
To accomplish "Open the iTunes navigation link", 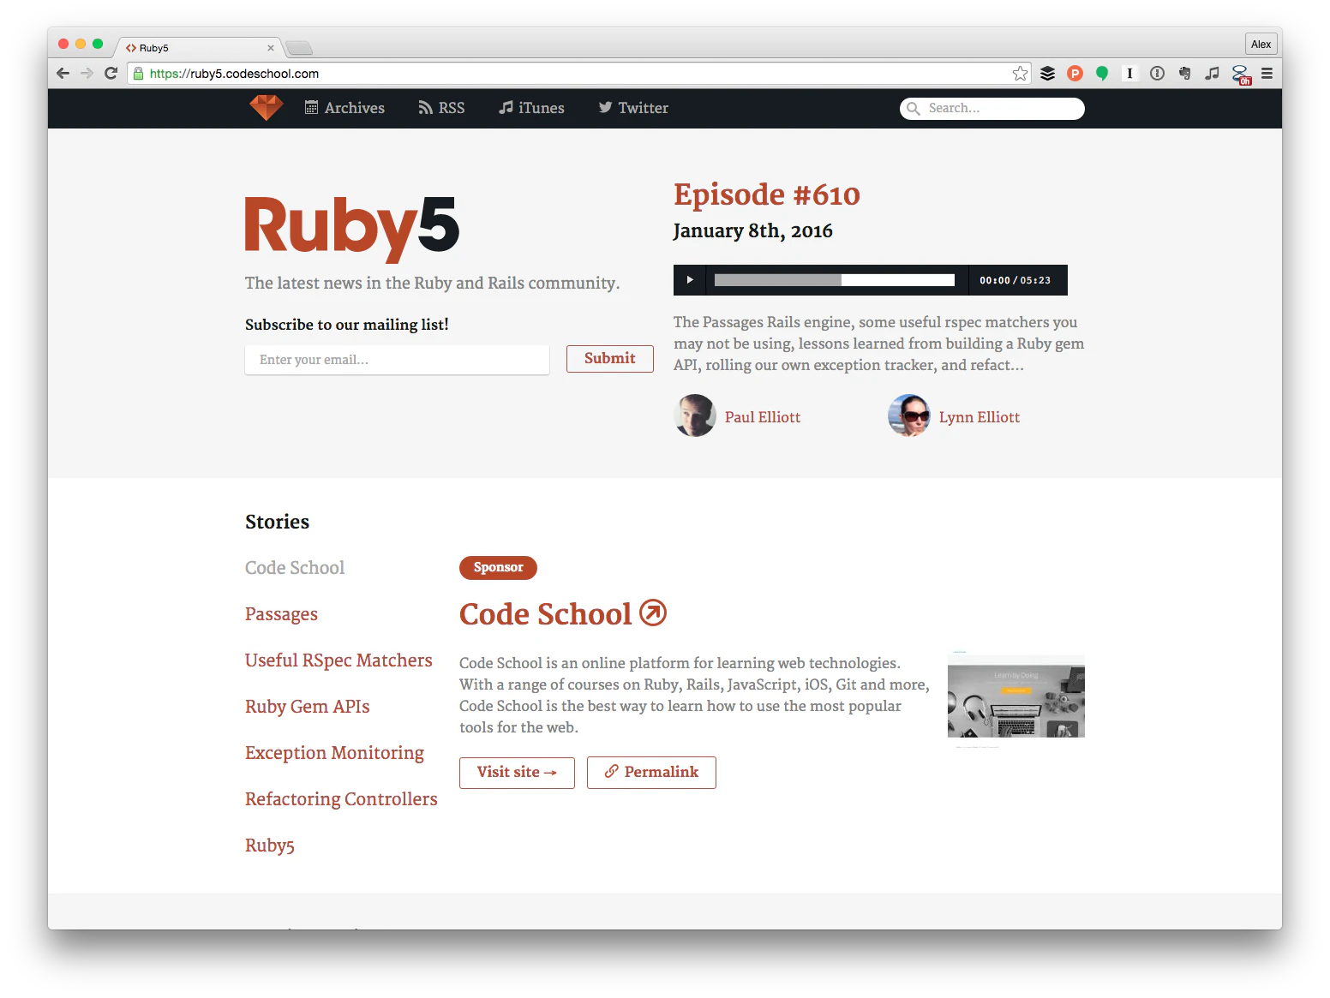I will pos(531,108).
